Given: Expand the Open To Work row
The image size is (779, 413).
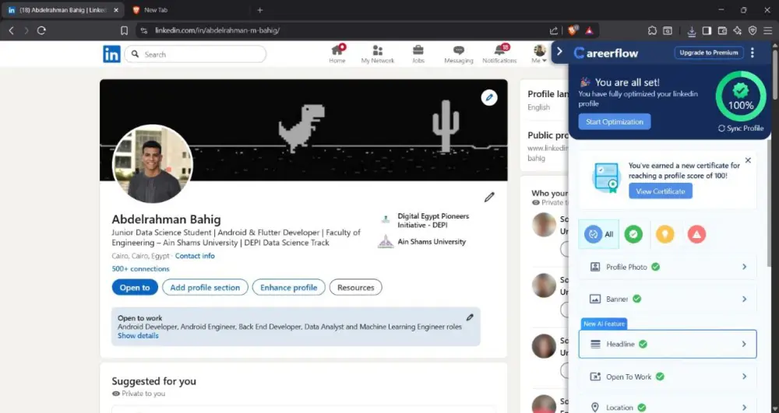Looking at the screenshot, I should pyautogui.click(x=668, y=376).
